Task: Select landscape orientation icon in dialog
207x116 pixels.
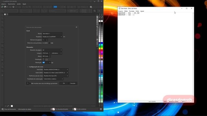Action: coord(47,60)
